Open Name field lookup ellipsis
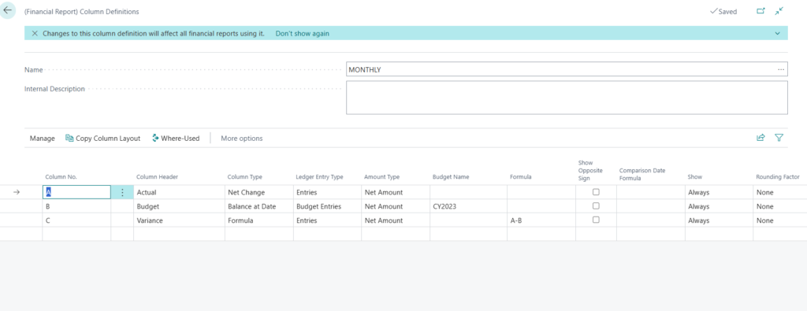The width and height of the screenshot is (807, 311). click(781, 69)
